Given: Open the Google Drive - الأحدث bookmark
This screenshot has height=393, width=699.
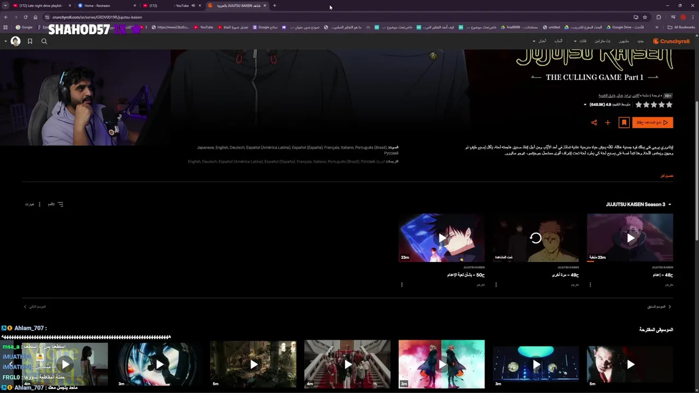Looking at the screenshot, I should pos(625,27).
